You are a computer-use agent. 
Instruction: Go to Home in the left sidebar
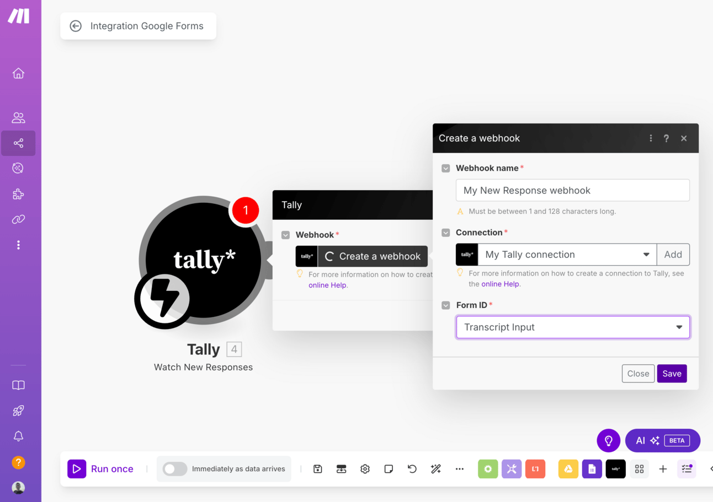18,73
